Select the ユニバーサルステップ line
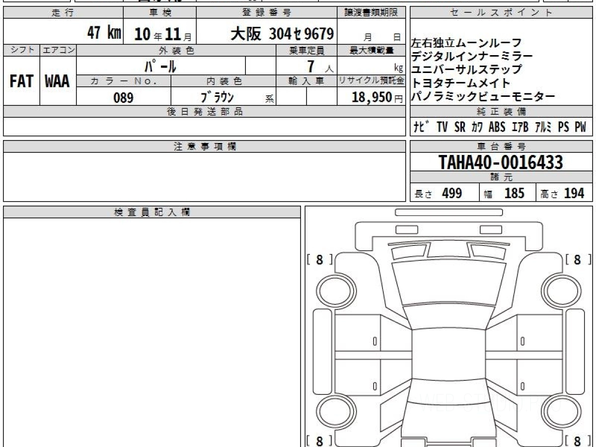Screen dimensions: 596x447 pyautogui.click(x=466, y=70)
